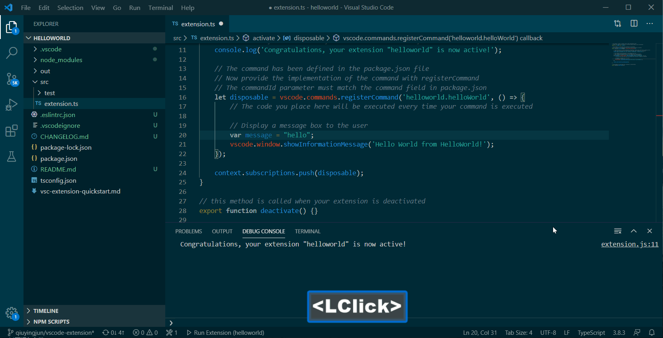Click the editor minimap code overview
Image resolution: width=663 pixels, height=338 pixels.
(x=632, y=54)
